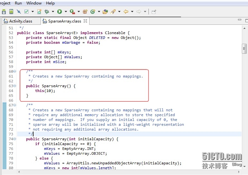Minimize the editor area

pyautogui.click(x=240, y=20)
